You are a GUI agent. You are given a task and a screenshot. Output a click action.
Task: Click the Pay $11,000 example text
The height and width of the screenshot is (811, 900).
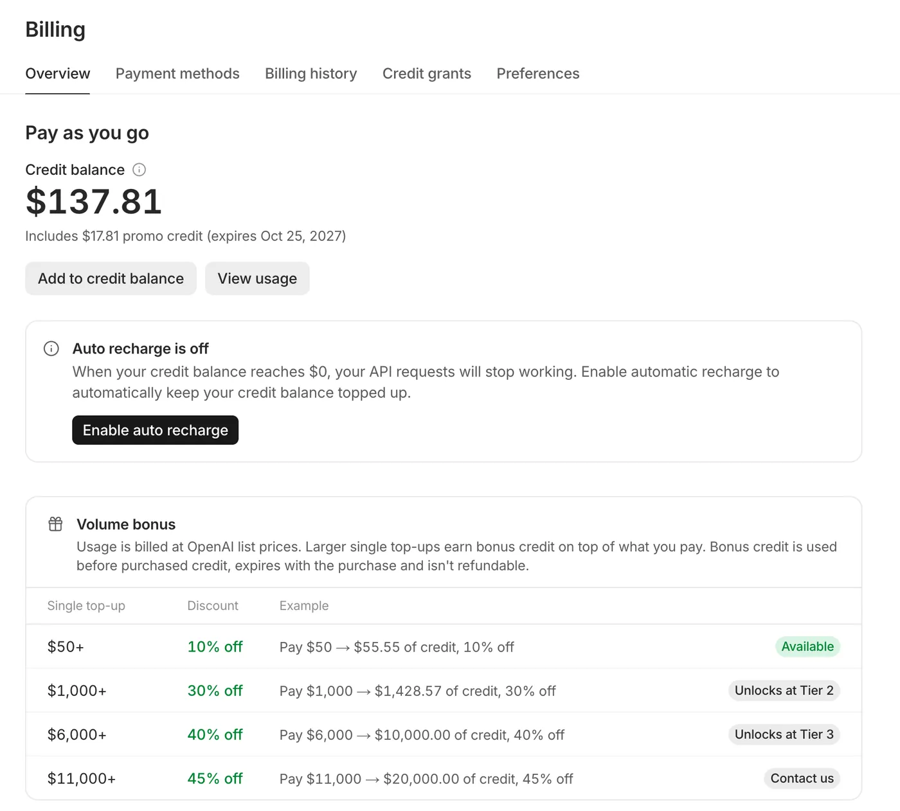[x=426, y=779]
